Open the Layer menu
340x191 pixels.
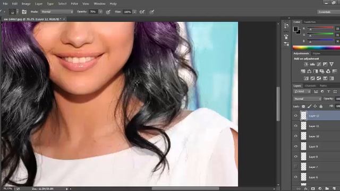tap(39, 4)
